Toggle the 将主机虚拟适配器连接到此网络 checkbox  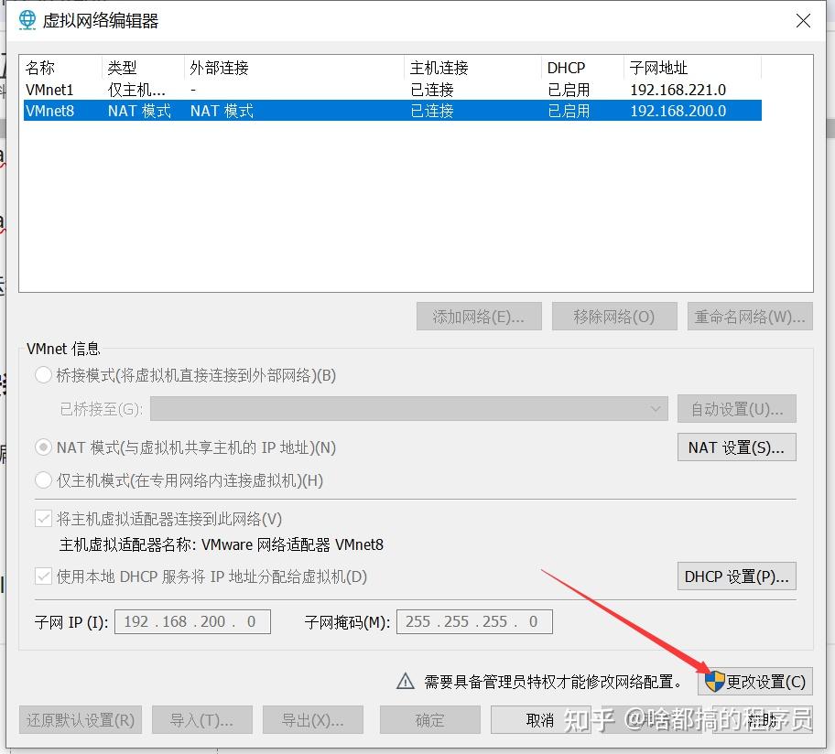pyautogui.click(x=42, y=518)
